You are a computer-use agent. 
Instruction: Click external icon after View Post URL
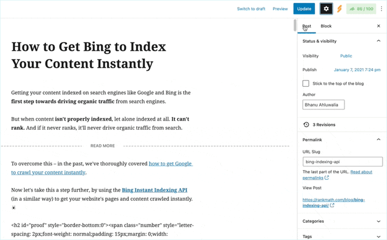pyautogui.click(x=332, y=205)
